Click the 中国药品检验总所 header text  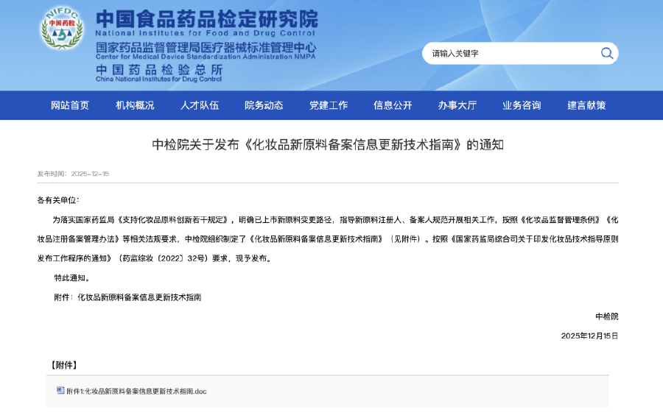[158, 69]
